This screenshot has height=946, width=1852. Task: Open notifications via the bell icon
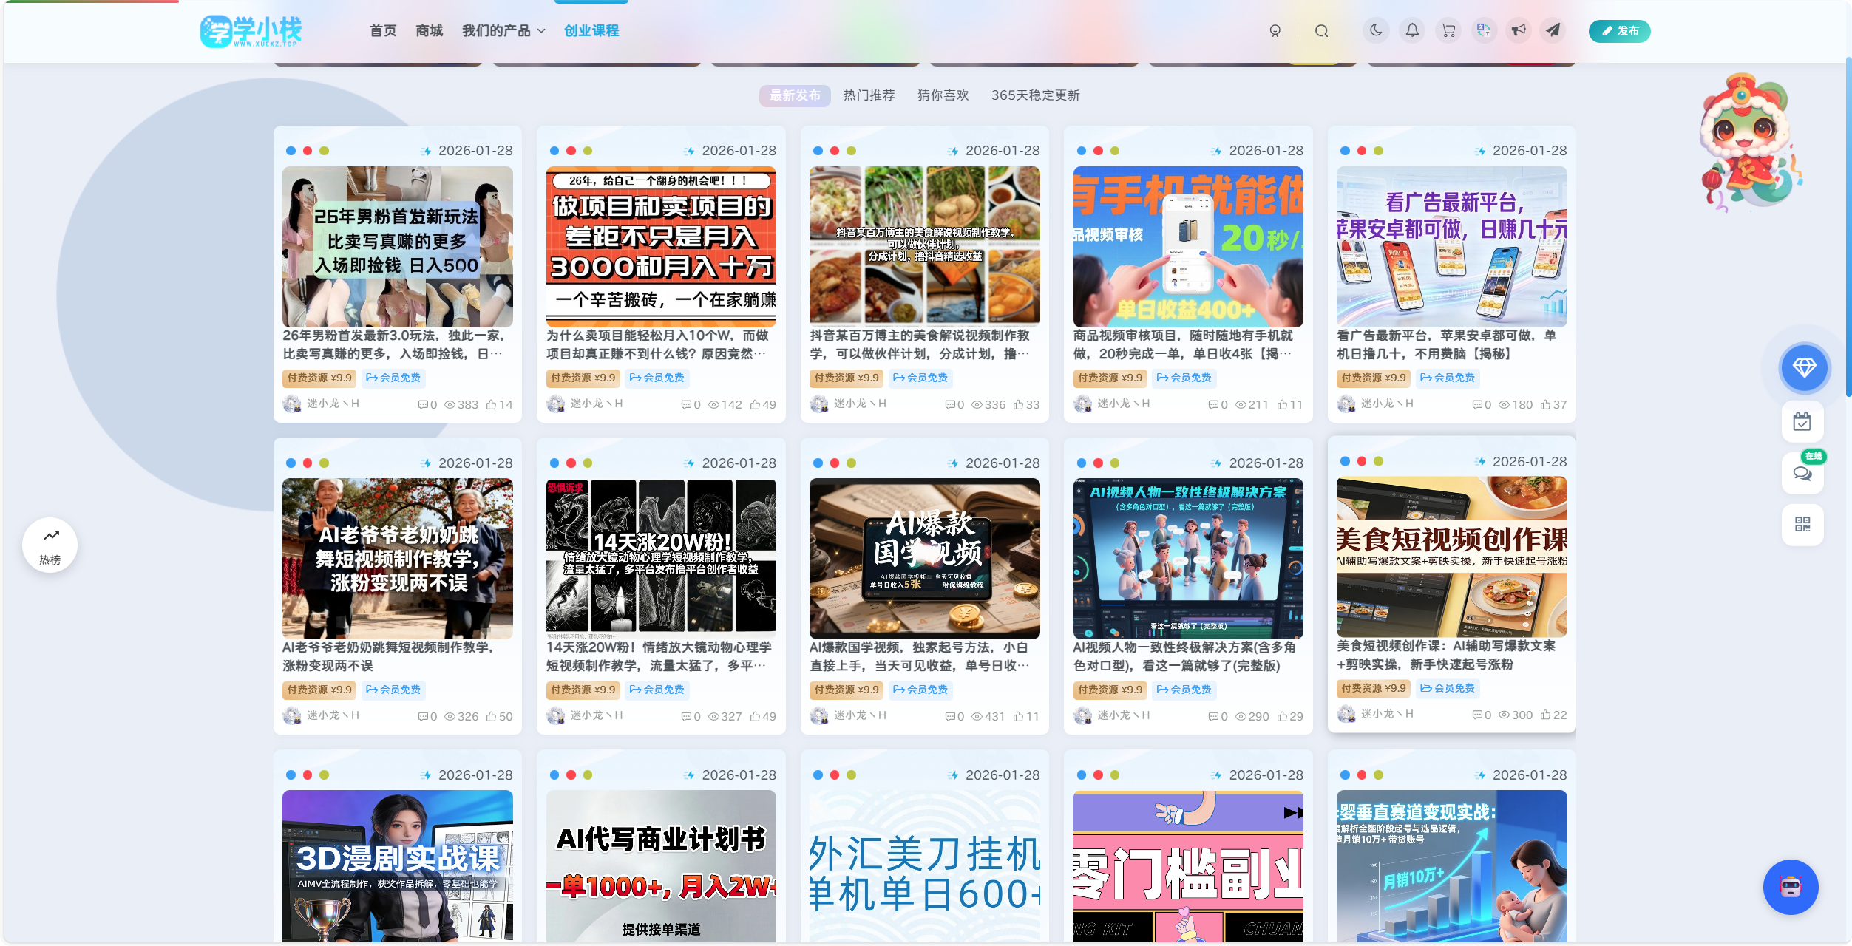[1412, 30]
